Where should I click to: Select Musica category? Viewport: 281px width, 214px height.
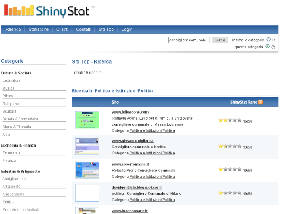(8, 88)
